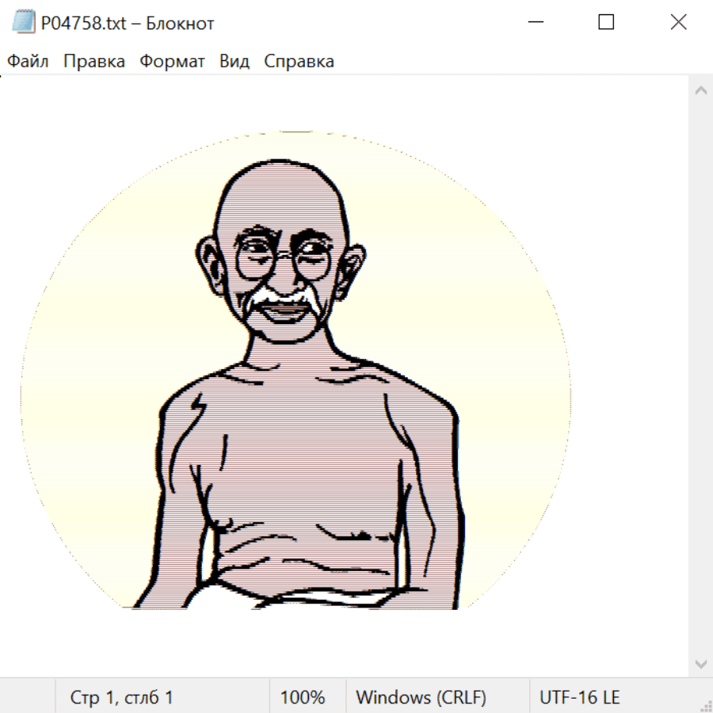Click the Стр 1, стлб 1 status indicator
The width and height of the screenshot is (713, 713).
pyautogui.click(x=121, y=698)
